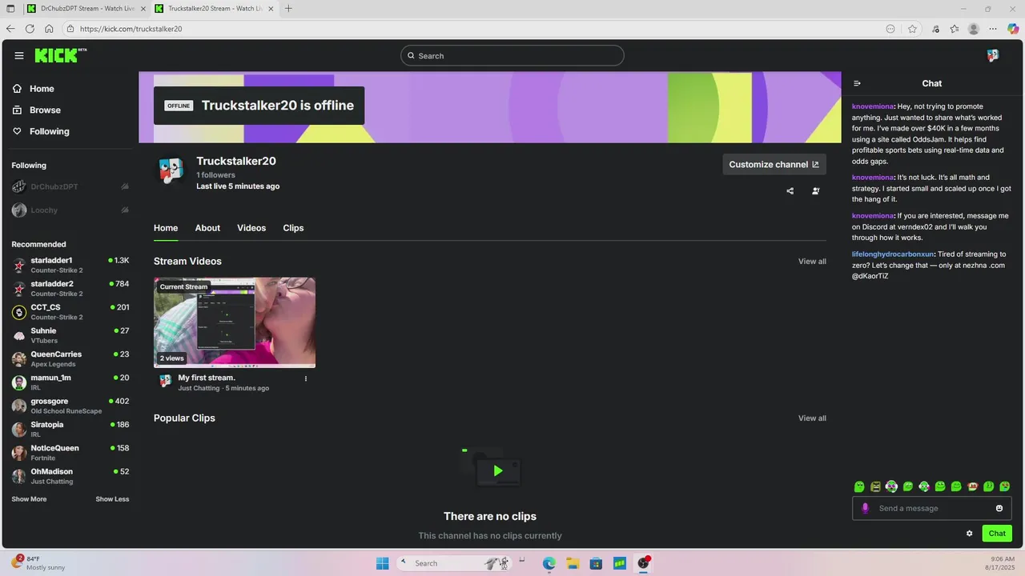
Task: Open the media control icon in toolbar
Action: (935, 29)
